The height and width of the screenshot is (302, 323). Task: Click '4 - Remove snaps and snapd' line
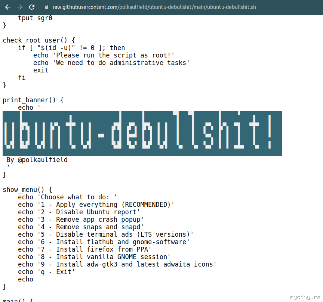click(81, 227)
